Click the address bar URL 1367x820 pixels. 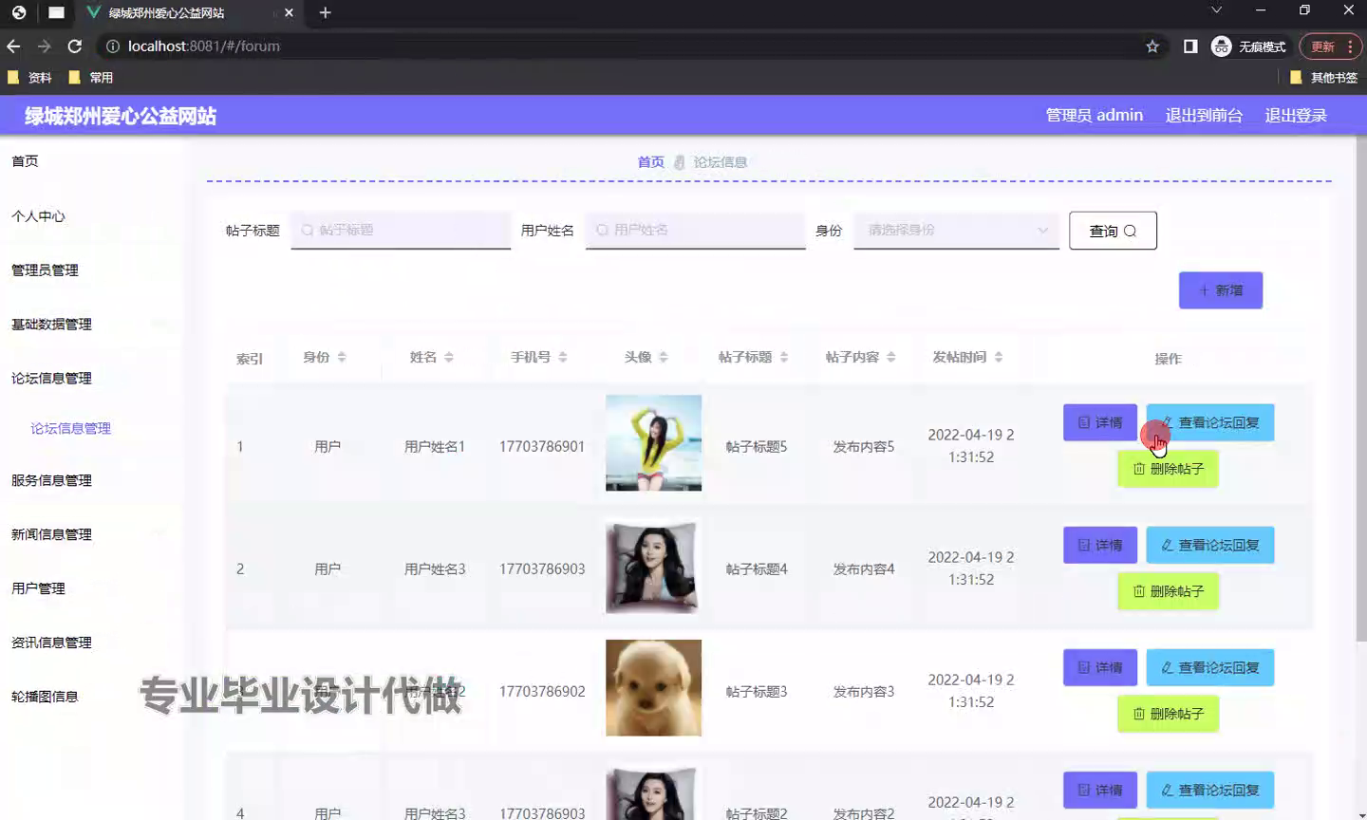(204, 46)
